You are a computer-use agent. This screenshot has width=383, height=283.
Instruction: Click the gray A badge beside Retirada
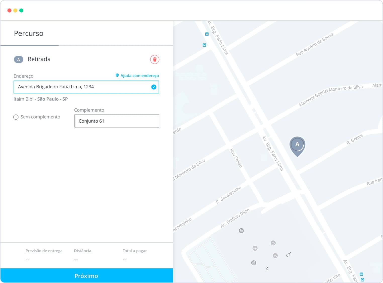point(18,60)
